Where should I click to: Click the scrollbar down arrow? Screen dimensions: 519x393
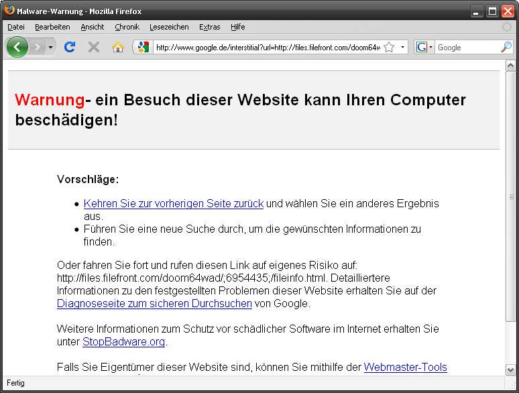(510, 370)
